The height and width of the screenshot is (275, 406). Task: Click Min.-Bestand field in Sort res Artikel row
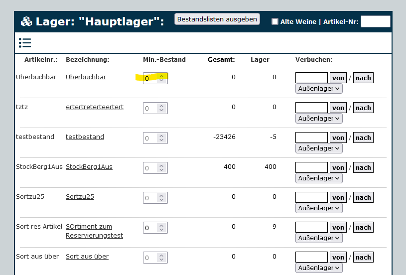pos(150,228)
